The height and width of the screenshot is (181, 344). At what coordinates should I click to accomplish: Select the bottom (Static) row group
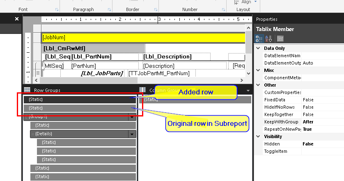(x=83, y=177)
